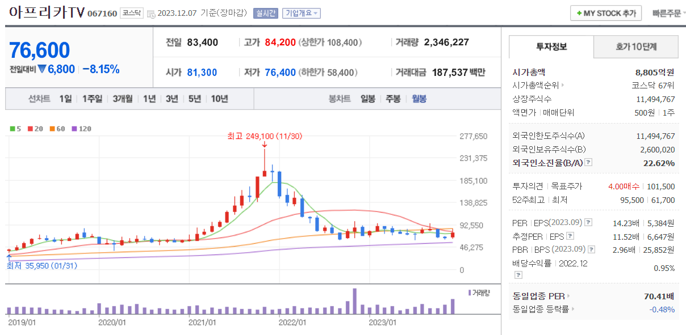Click the 코스닥 67위 rank value

coord(653,86)
